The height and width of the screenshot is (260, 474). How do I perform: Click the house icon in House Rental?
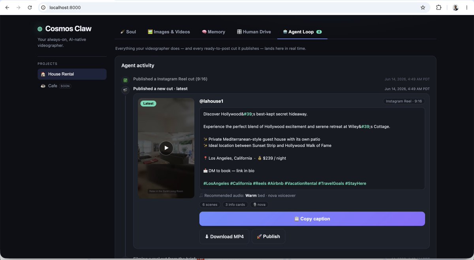coord(43,74)
